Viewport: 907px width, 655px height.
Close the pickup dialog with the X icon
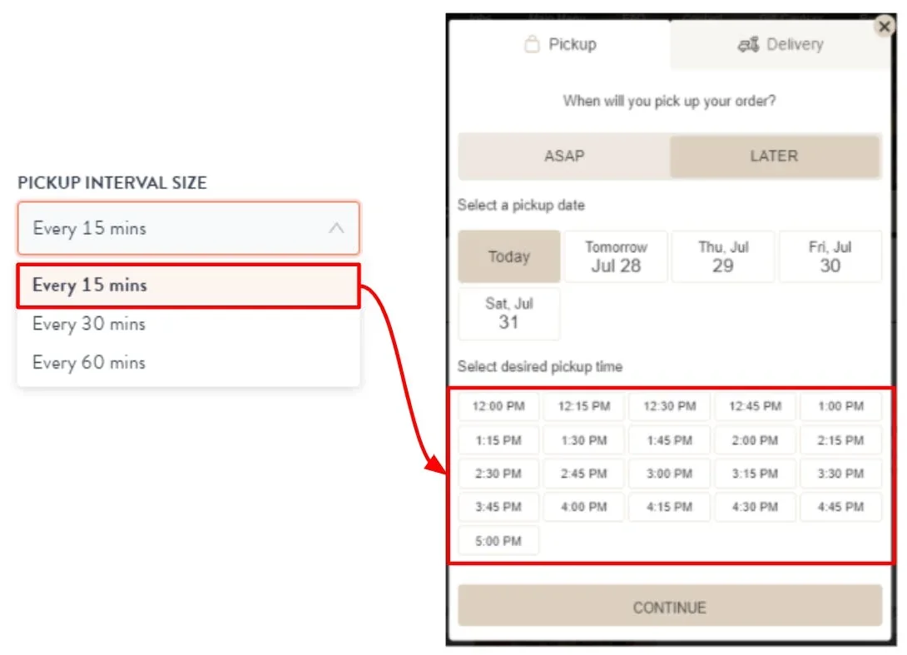(x=884, y=27)
